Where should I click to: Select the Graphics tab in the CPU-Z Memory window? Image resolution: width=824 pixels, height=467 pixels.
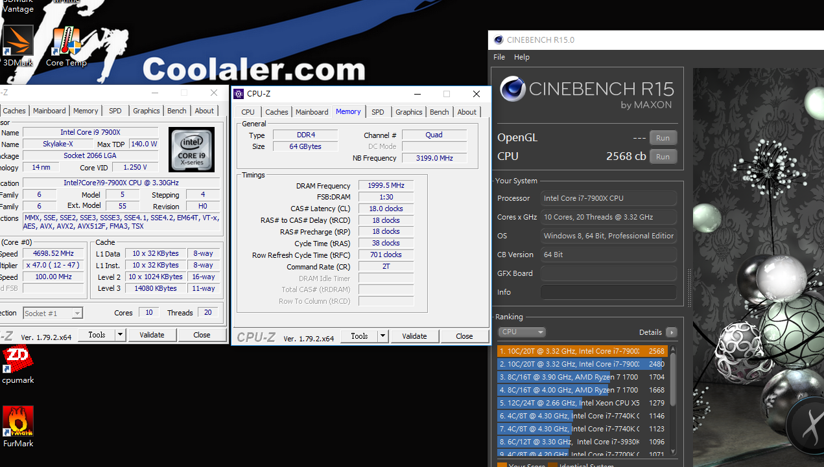[409, 112]
